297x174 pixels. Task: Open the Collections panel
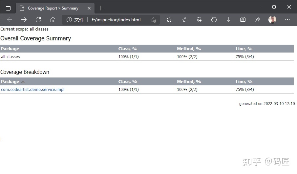pyautogui.click(x=200, y=20)
